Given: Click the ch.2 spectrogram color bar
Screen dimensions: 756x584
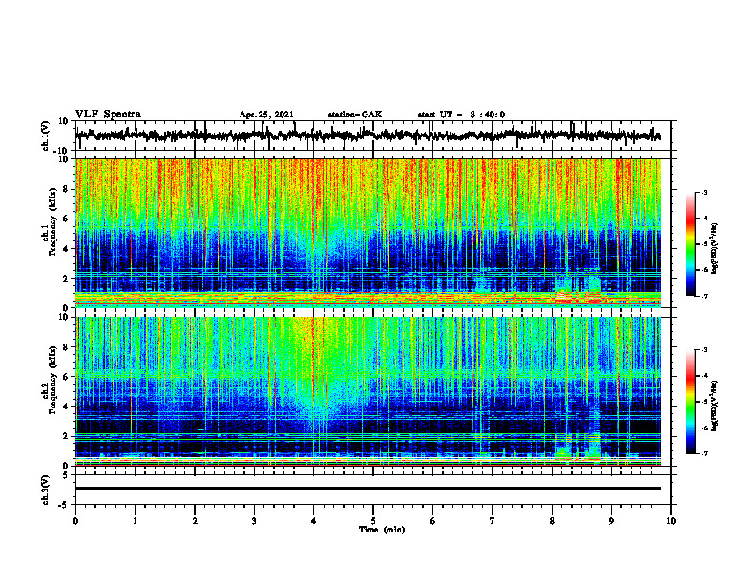Looking at the screenshot, I should coord(691,402).
